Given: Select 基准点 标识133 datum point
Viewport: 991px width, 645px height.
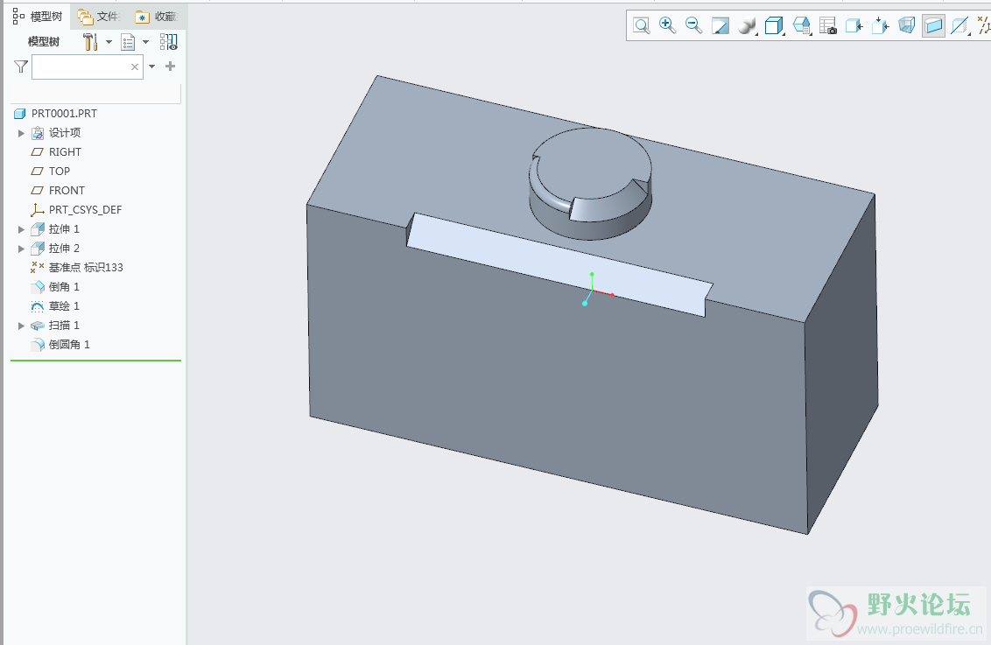Looking at the screenshot, I should coord(86,268).
